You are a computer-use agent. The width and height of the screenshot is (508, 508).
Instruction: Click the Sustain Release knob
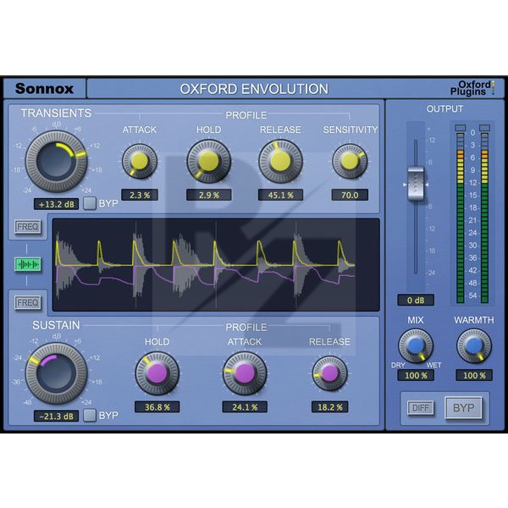[330, 373]
